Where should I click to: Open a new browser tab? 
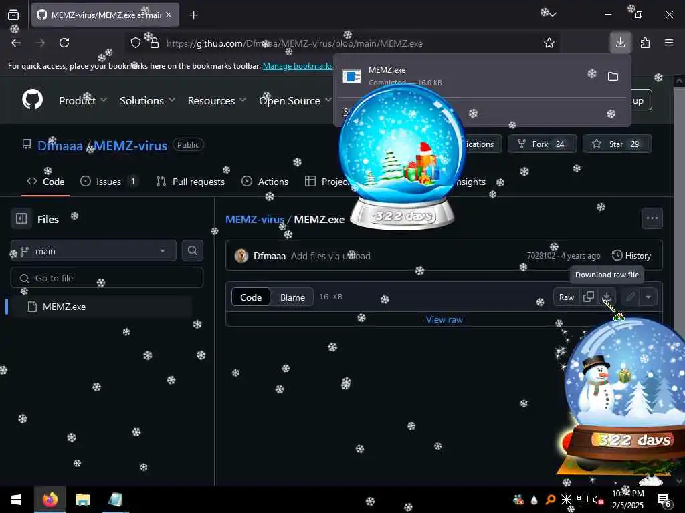click(193, 15)
